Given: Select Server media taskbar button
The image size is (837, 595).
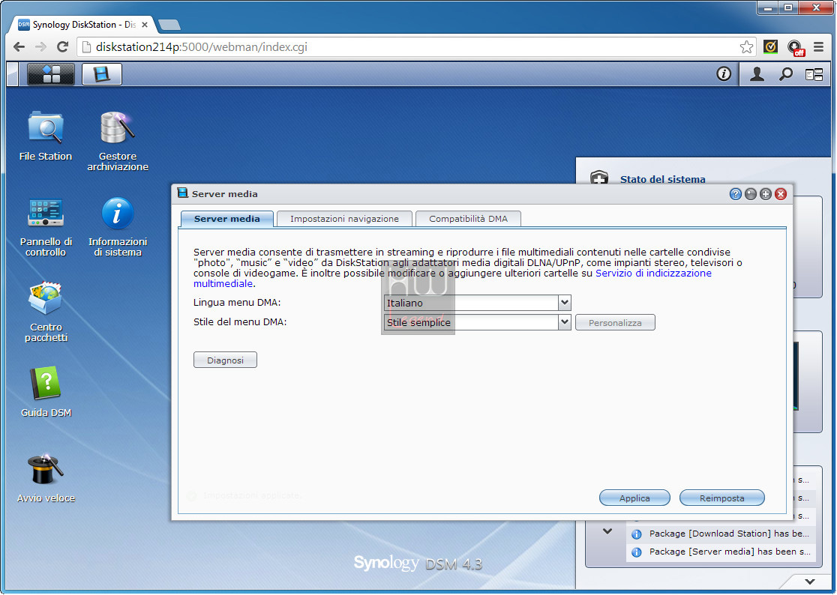Looking at the screenshot, I should click(102, 74).
